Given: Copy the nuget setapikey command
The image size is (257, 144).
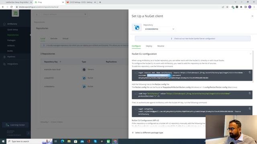Looking at the screenshot, I should click(x=250, y=108).
